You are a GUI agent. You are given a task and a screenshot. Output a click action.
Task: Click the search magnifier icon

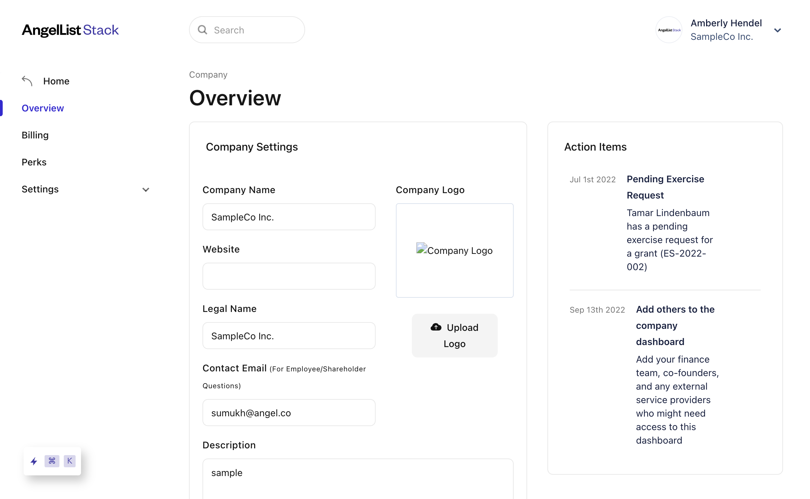pos(202,29)
